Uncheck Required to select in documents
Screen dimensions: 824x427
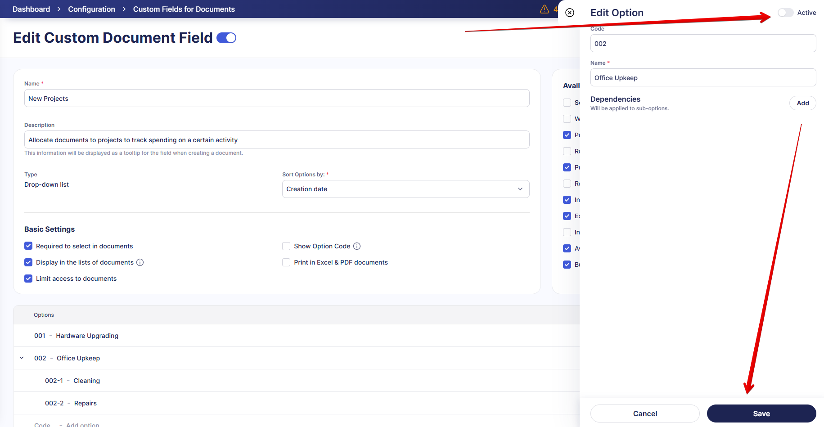(x=28, y=246)
